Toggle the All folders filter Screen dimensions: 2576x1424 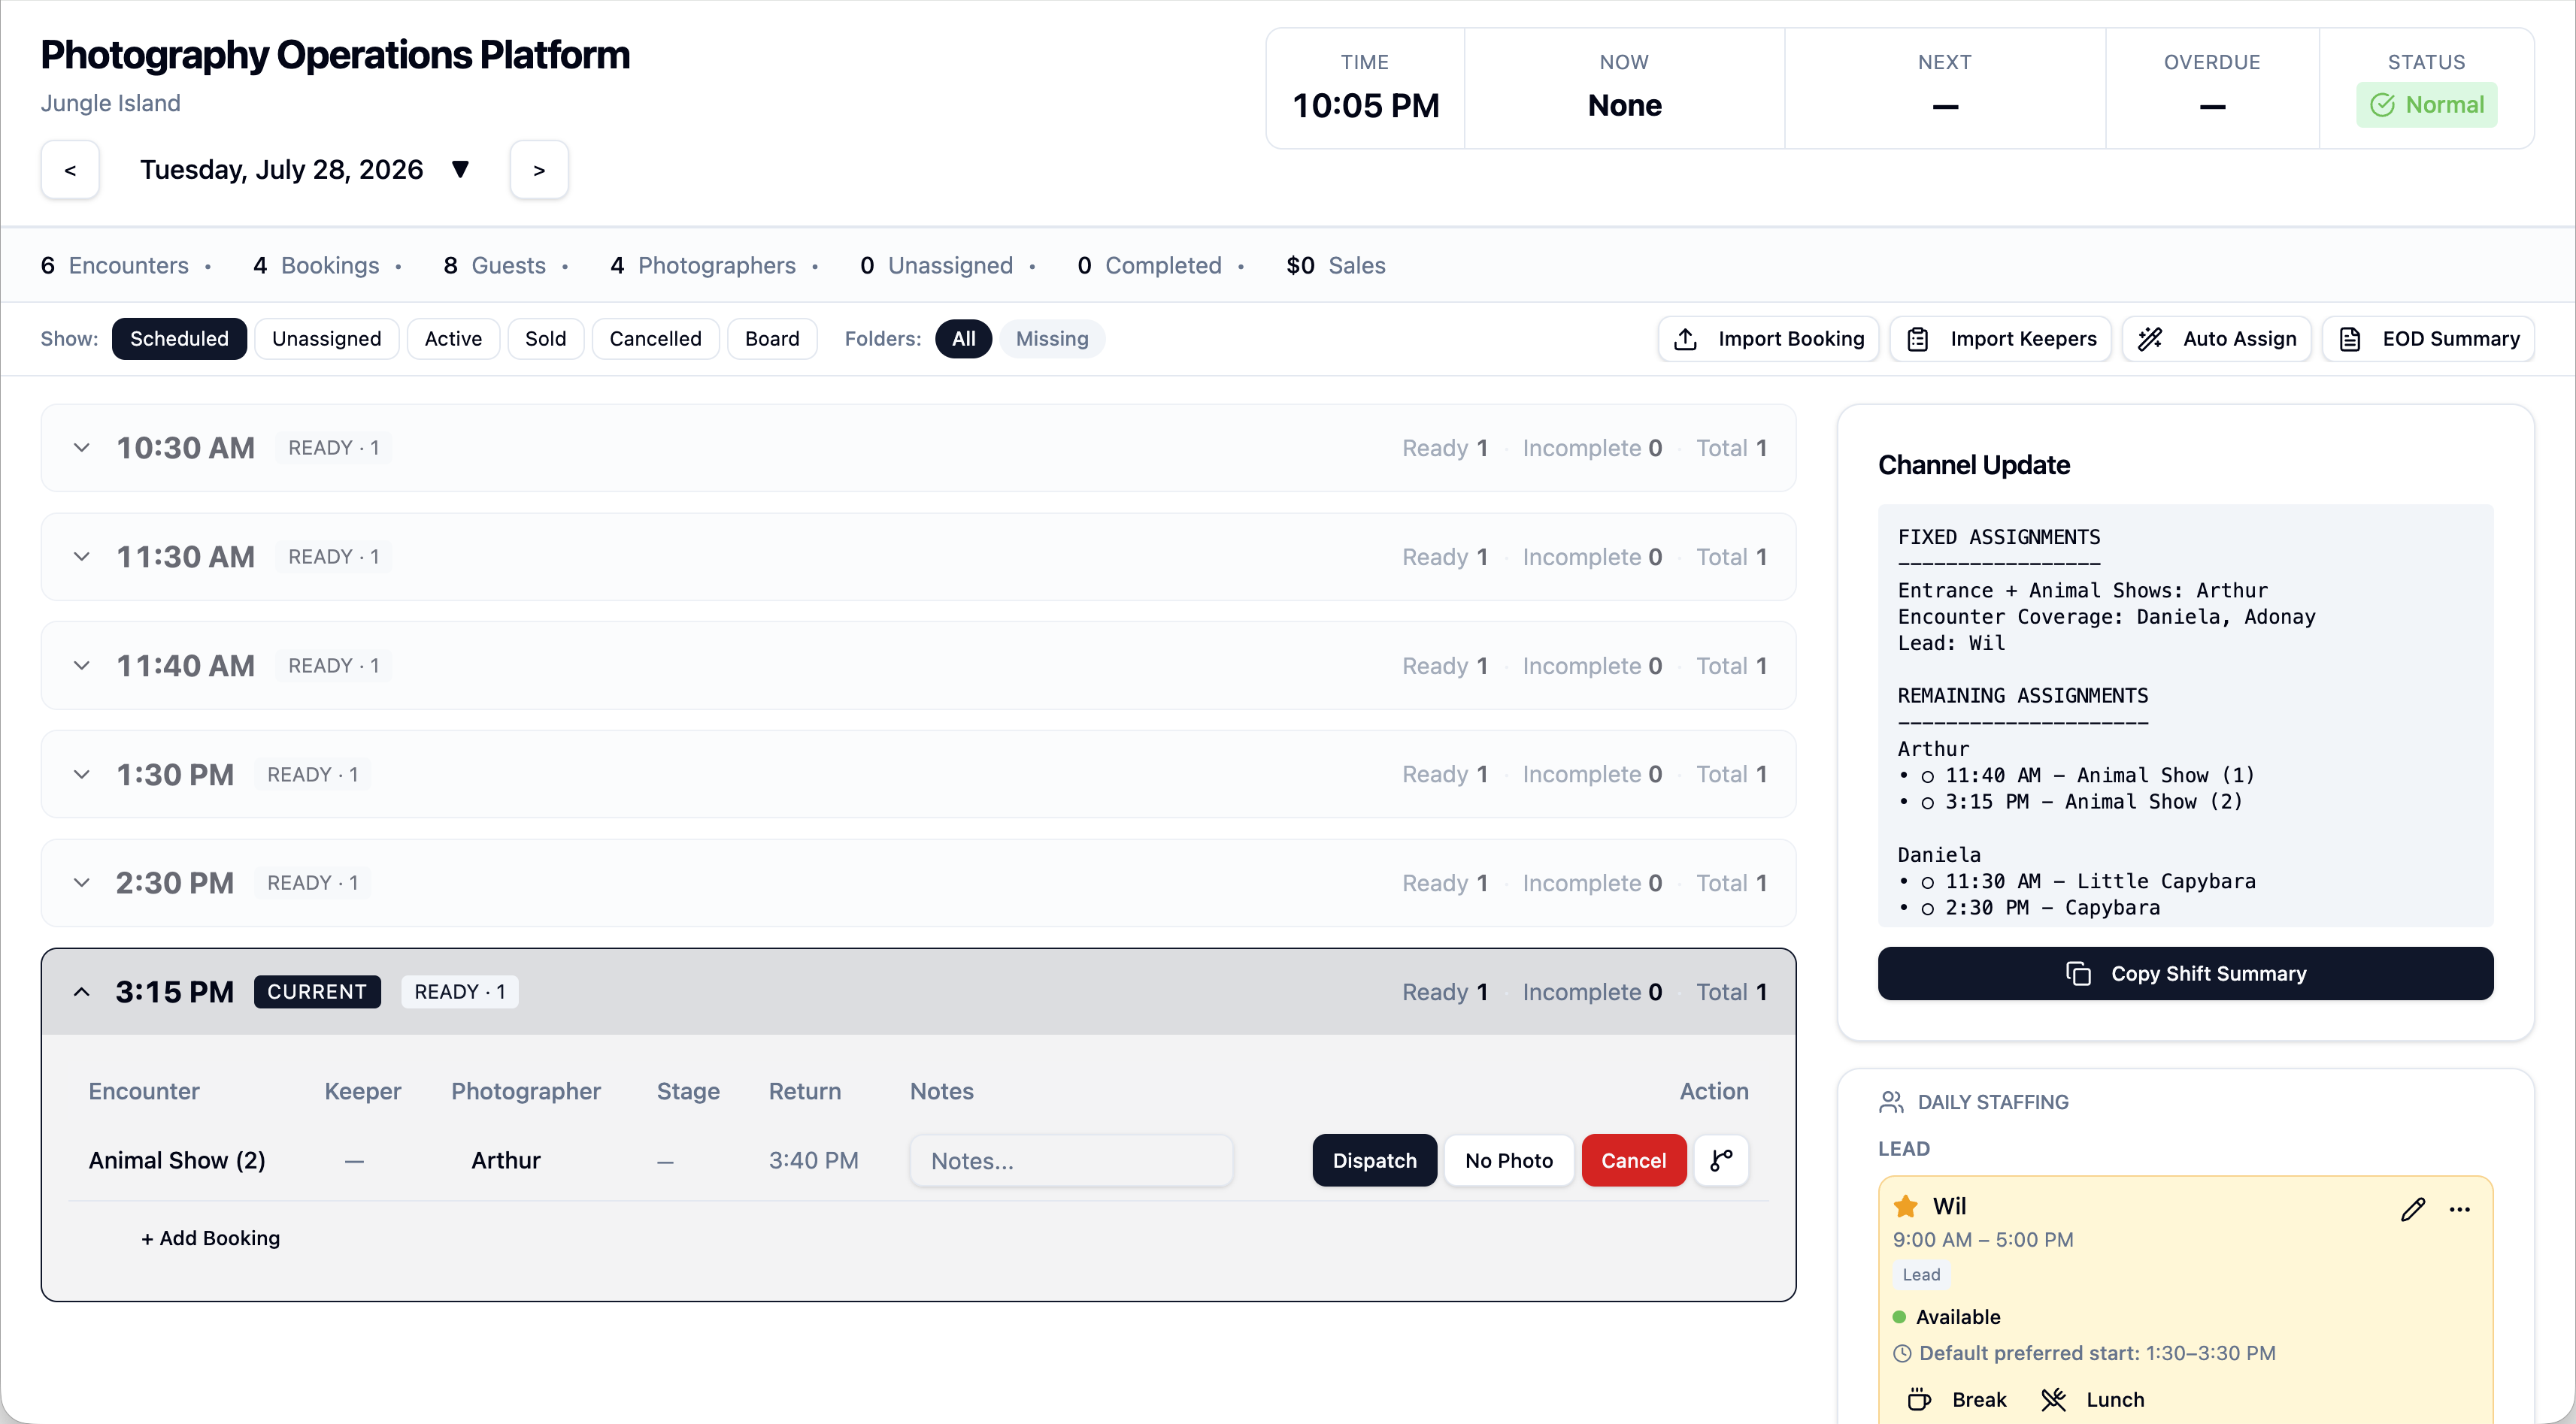click(x=963, y=339)
